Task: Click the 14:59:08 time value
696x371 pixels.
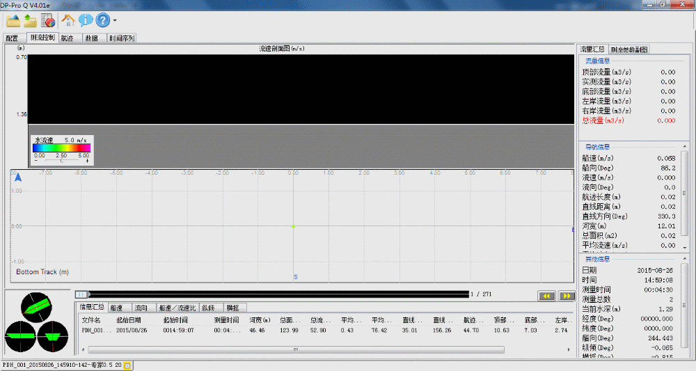Action: (x=658, y=280)
